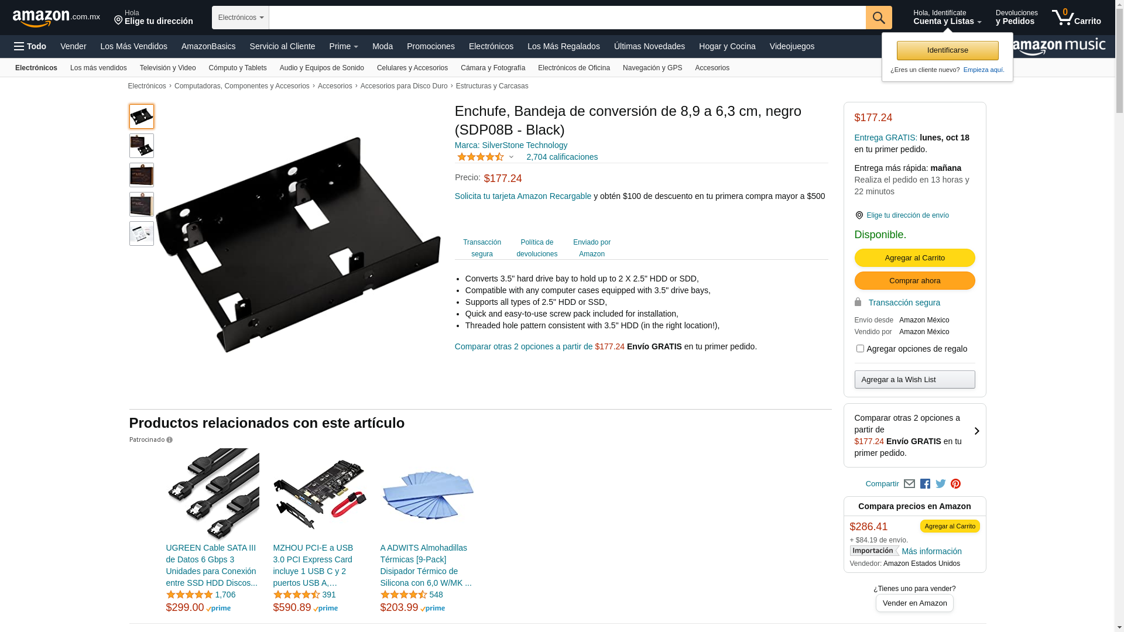Go to Celulares y Accesorios tab
Viewport: 1124px width, 632px height.
[x=412, y=68]
